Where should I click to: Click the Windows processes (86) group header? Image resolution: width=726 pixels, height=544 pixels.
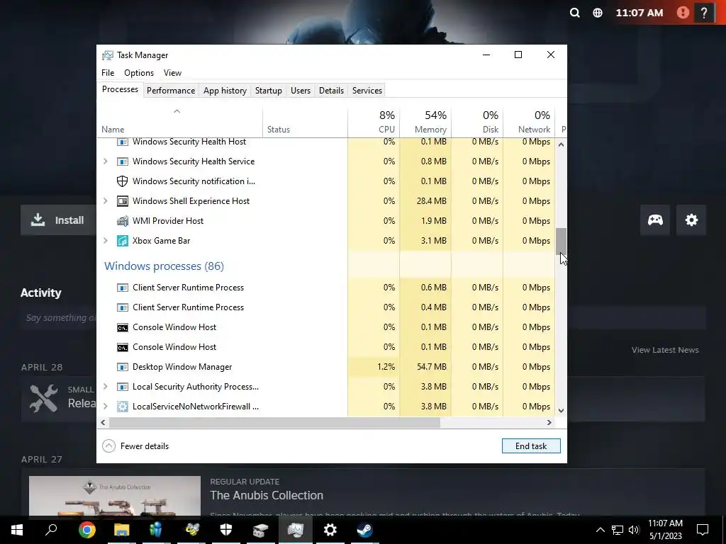coord(164,266)
